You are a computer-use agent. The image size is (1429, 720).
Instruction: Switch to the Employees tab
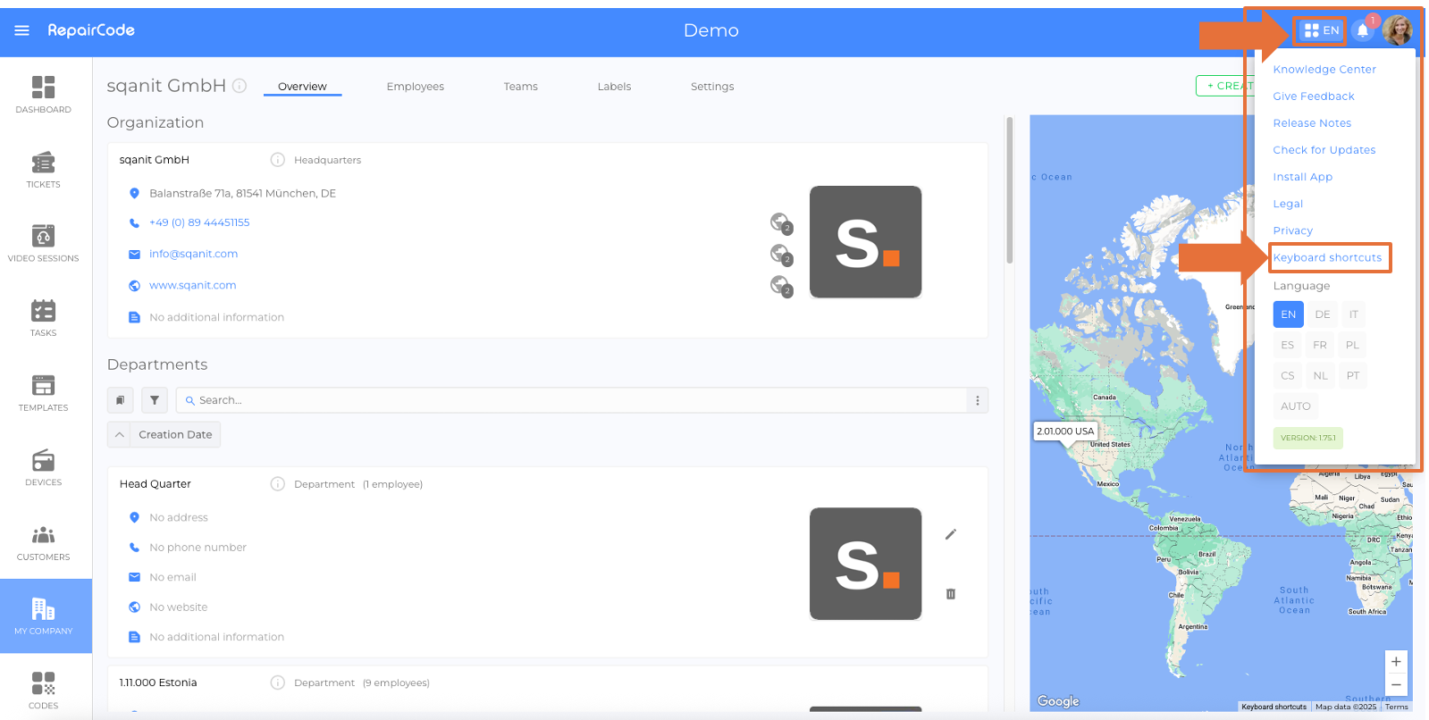coord(415,87)
